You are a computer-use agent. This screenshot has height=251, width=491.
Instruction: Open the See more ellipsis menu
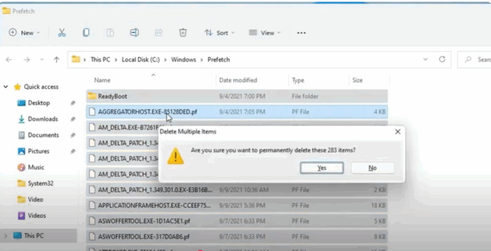point(301,33)
